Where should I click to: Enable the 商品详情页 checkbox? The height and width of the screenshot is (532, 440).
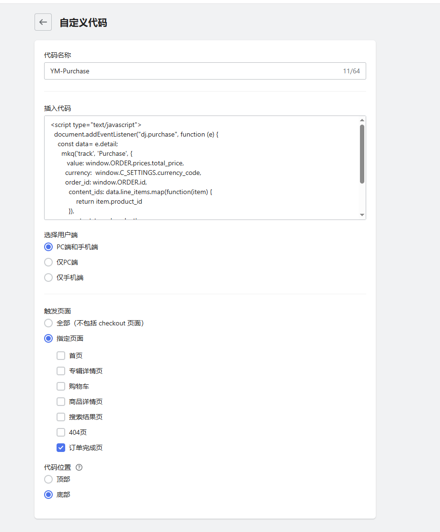click(x=61, y=402)
